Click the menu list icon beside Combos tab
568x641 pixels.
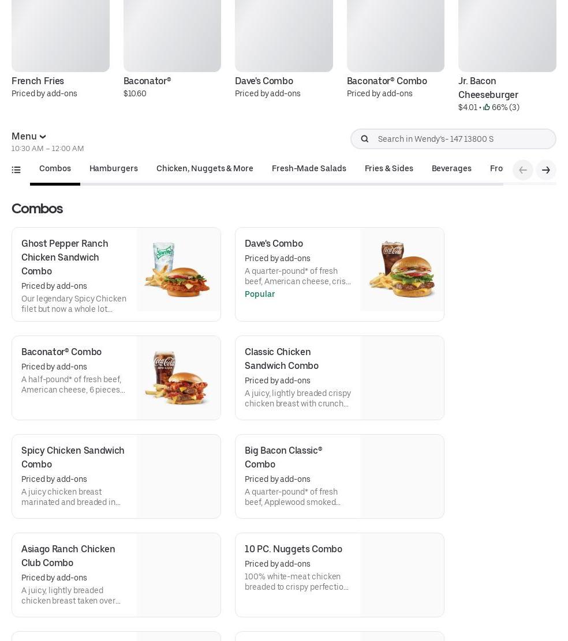point(16,169)
